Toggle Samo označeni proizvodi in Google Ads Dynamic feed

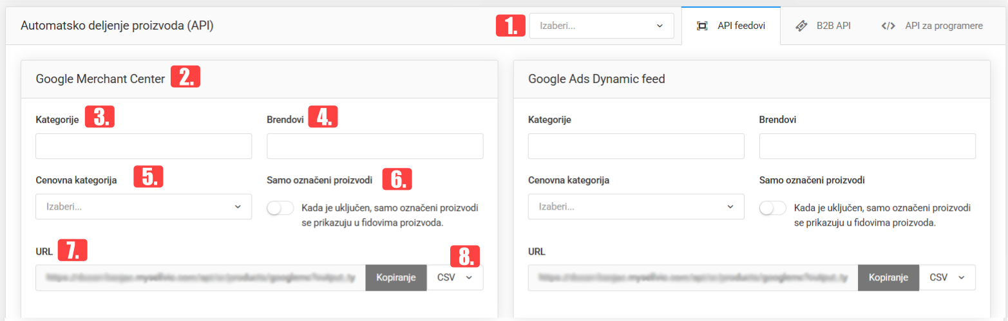click(x=773, y=208)
